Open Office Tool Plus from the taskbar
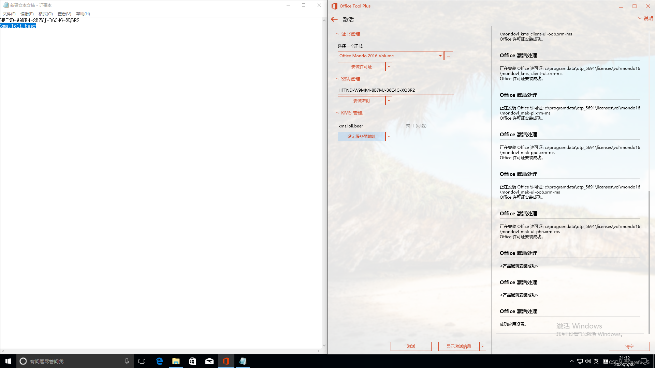655x368 pixels. (226, 361)
